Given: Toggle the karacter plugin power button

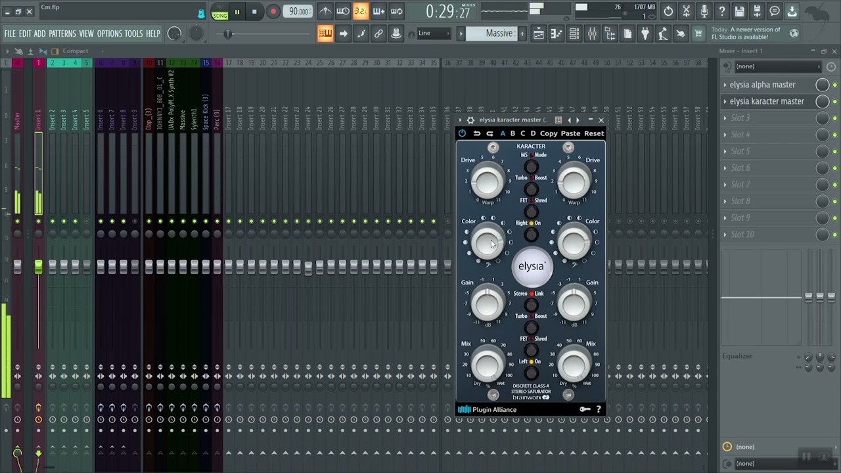Looking at the screenshot, I should (462, 133).
